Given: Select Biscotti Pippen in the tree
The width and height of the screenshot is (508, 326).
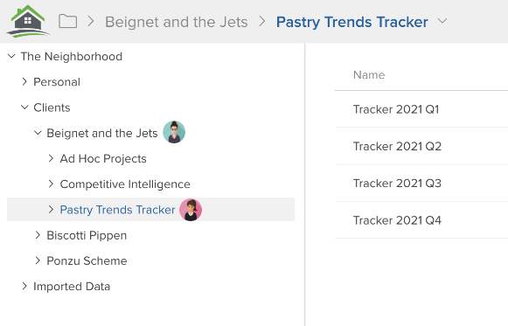Looking at the screenshot, I should click(x=87, y=235).
